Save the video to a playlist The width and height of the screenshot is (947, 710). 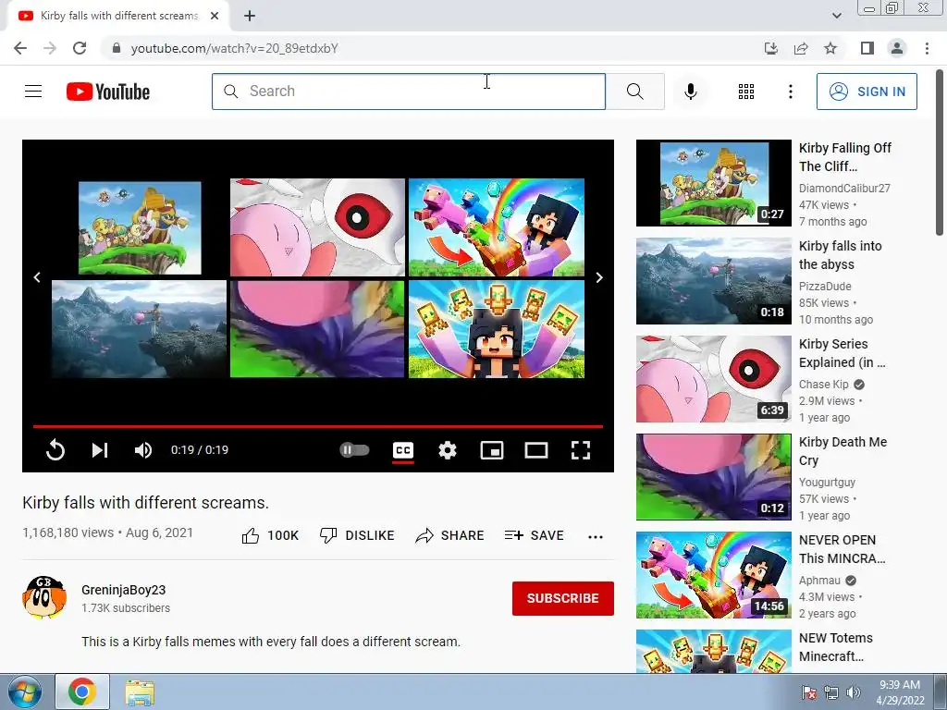coord(534,535)
